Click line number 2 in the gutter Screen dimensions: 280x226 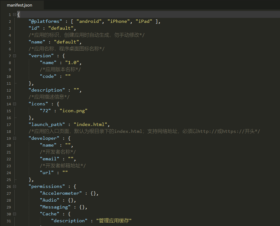pyautogui.click(x=10, y=22)
